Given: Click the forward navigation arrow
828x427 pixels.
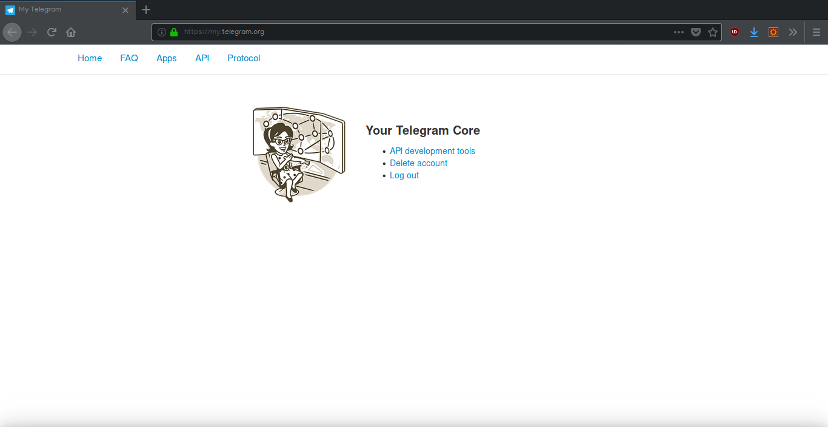Looking at the screenshot, I should click(x=33, y=32).
